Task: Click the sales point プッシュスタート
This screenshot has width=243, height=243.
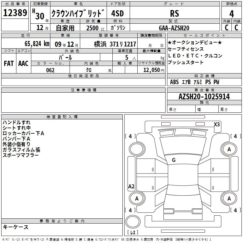Action: [x=186, y=62]
